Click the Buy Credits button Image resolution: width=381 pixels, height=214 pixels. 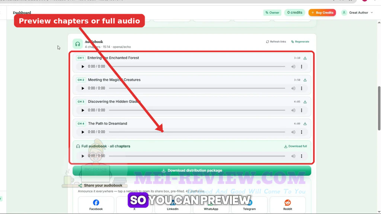click(x=322, y=13)
